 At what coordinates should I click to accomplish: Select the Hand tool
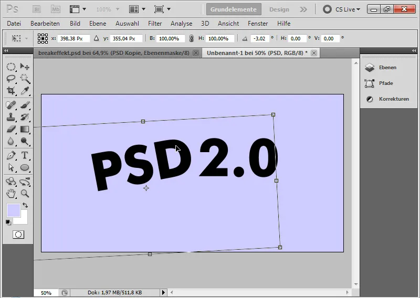pos(10,193)
